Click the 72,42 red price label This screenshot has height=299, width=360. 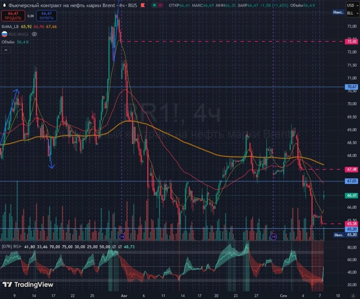pyautogui.click(x=351, y=42)
